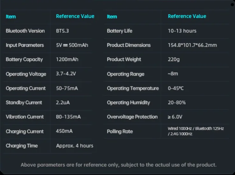Click the Standby Current label

tap(24, 103)
